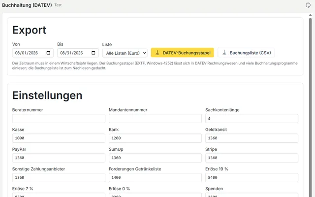
Task: Click the Kasse account field 1000
Action: pyautogui.click(x=59, y=138)
